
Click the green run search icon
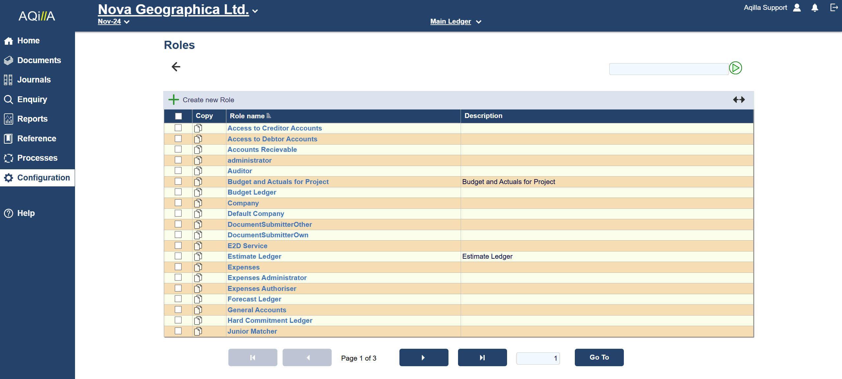[735, 68]
